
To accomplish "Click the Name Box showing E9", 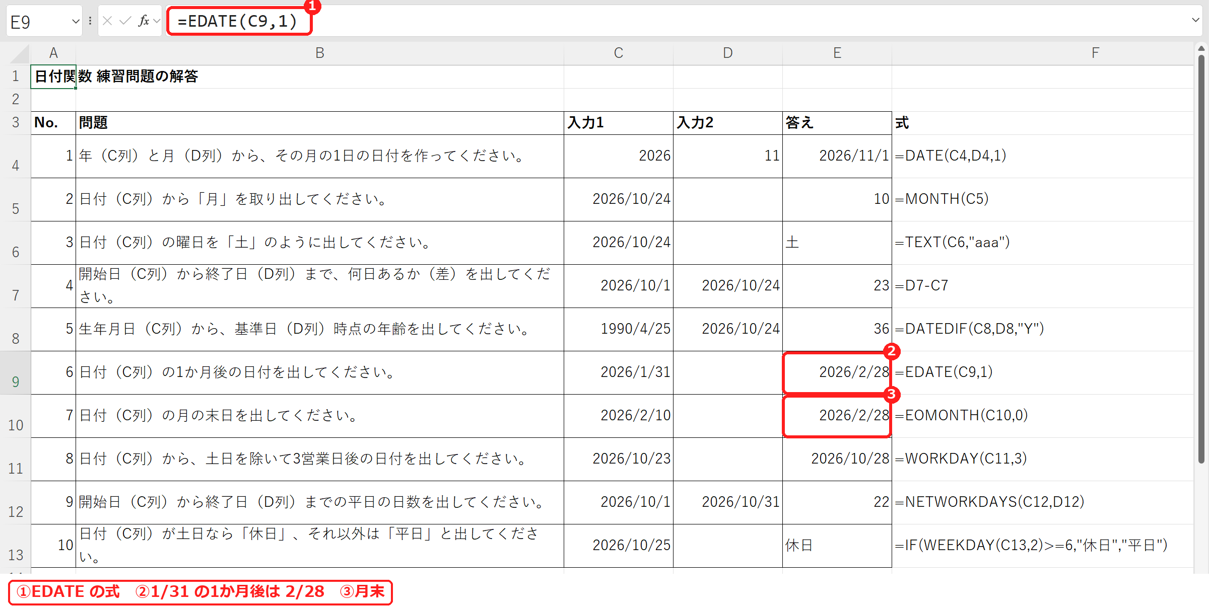I will 38,22.
